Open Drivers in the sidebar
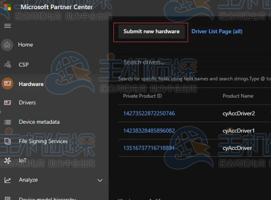 [27, 103]
